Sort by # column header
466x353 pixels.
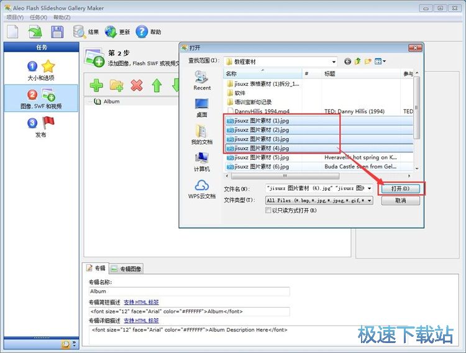coord(312,73)
